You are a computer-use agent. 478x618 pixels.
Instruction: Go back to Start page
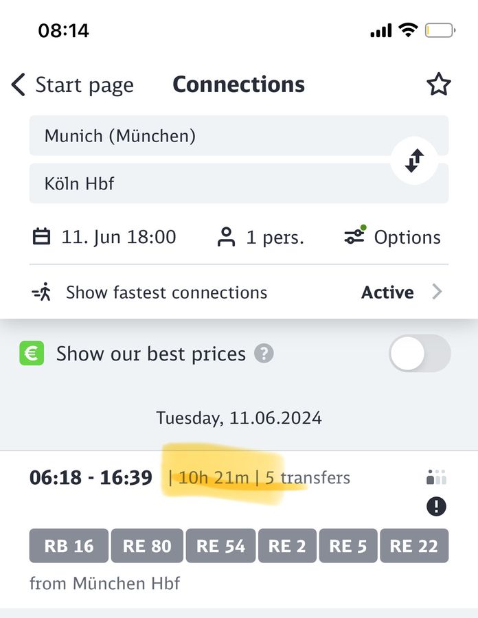[84, 84]
